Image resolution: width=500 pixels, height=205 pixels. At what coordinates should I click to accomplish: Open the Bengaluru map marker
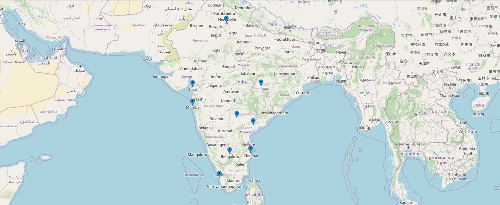(229, 150)
